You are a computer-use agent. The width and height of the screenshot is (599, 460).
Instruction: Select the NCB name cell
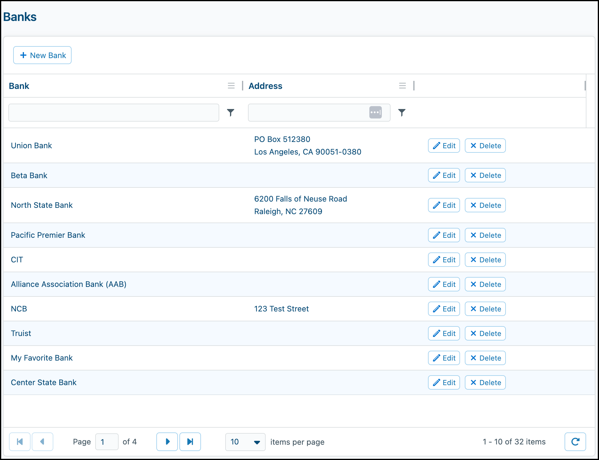click(19, 309)
